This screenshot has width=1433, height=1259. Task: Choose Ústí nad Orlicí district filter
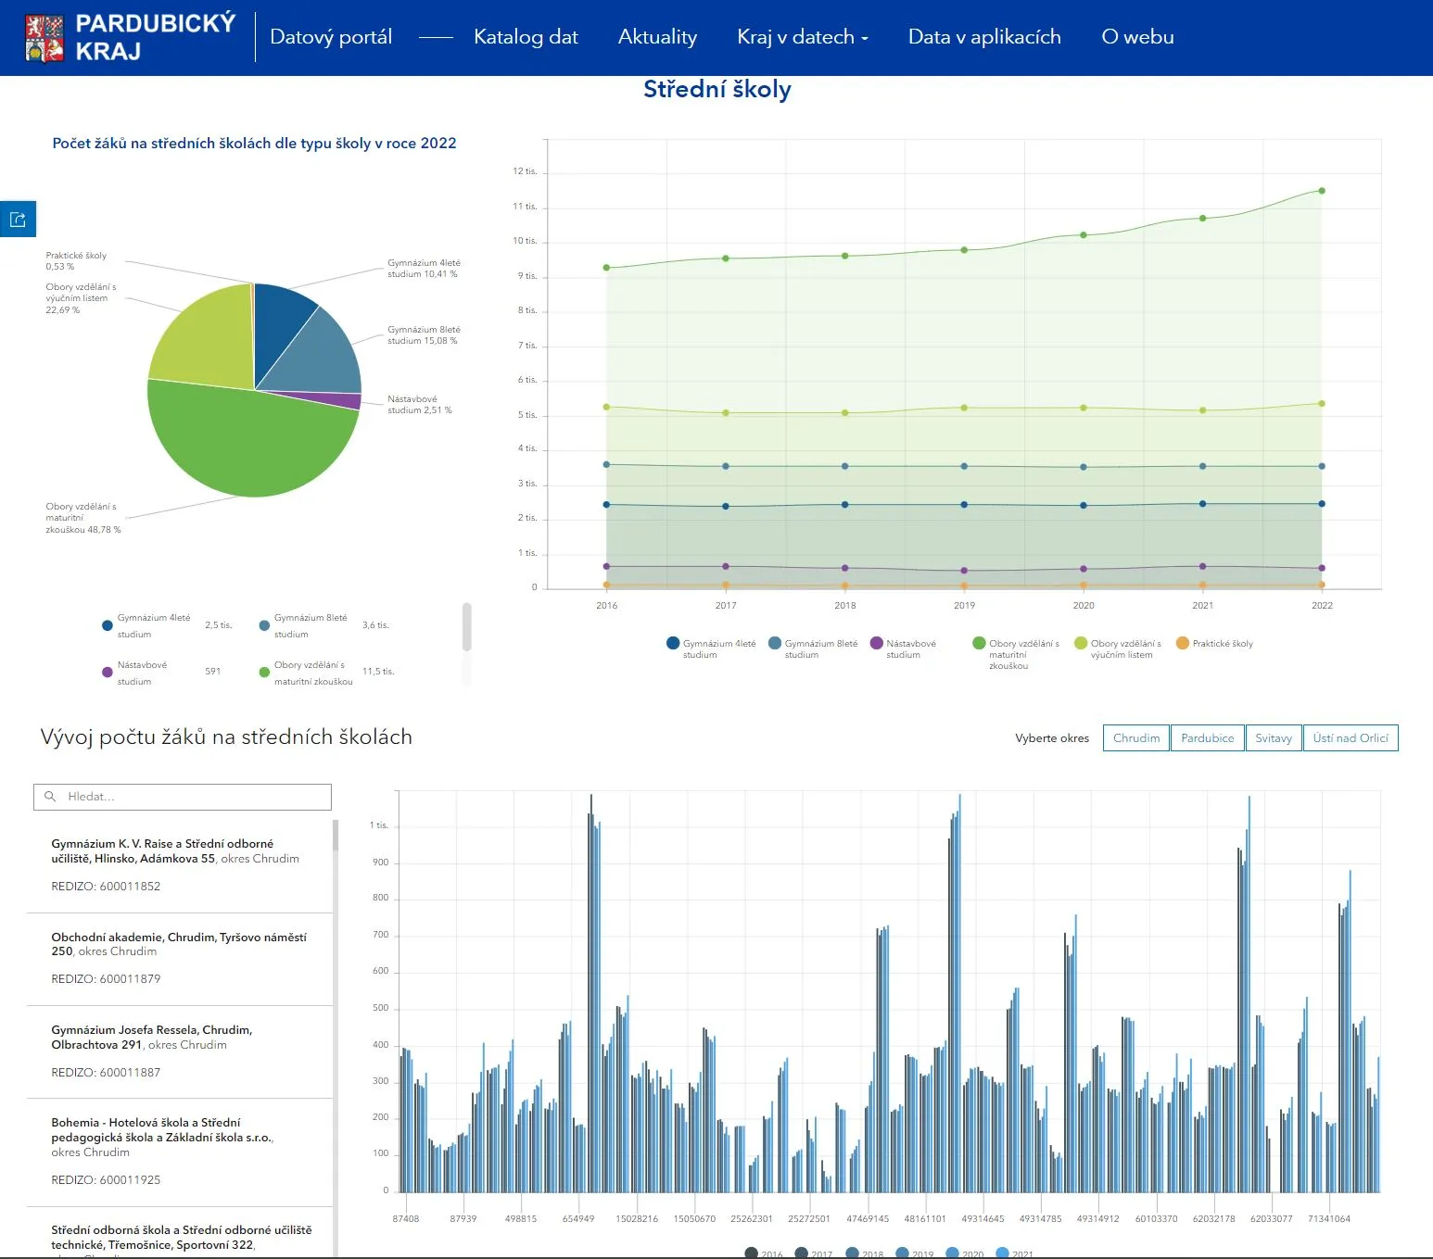[x=1351, y=738]
